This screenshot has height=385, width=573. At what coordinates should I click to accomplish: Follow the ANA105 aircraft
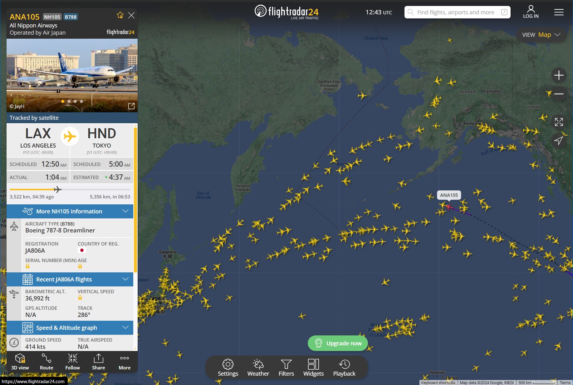coord(72,362)
